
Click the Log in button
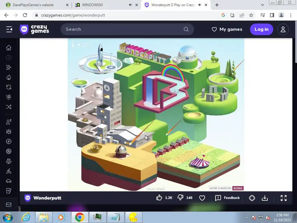[261, 29]
